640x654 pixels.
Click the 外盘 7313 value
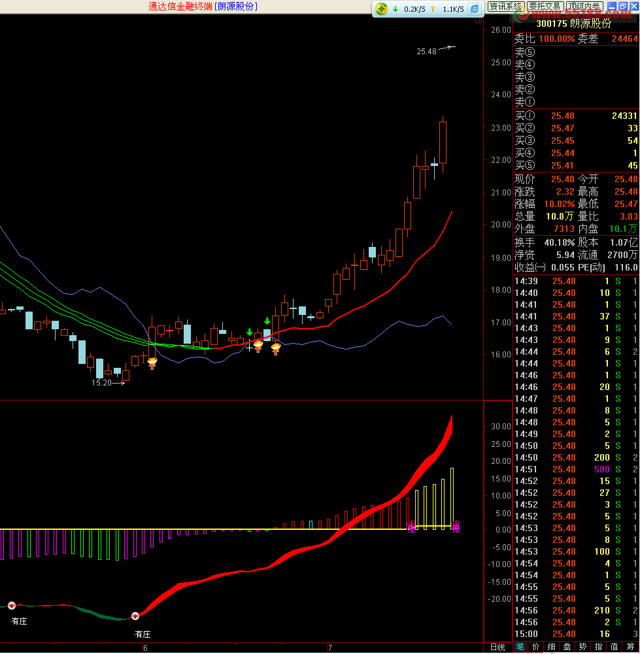point(564,229)
